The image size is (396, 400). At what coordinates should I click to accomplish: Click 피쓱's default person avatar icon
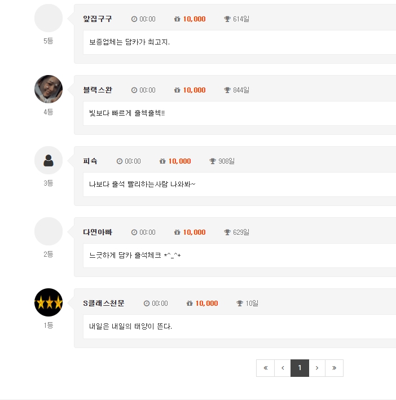tap(49, 160)
